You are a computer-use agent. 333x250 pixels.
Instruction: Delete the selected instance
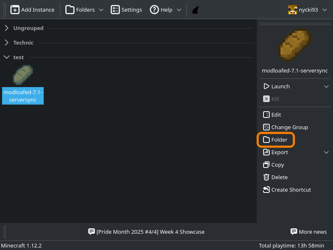click(275, 177)
